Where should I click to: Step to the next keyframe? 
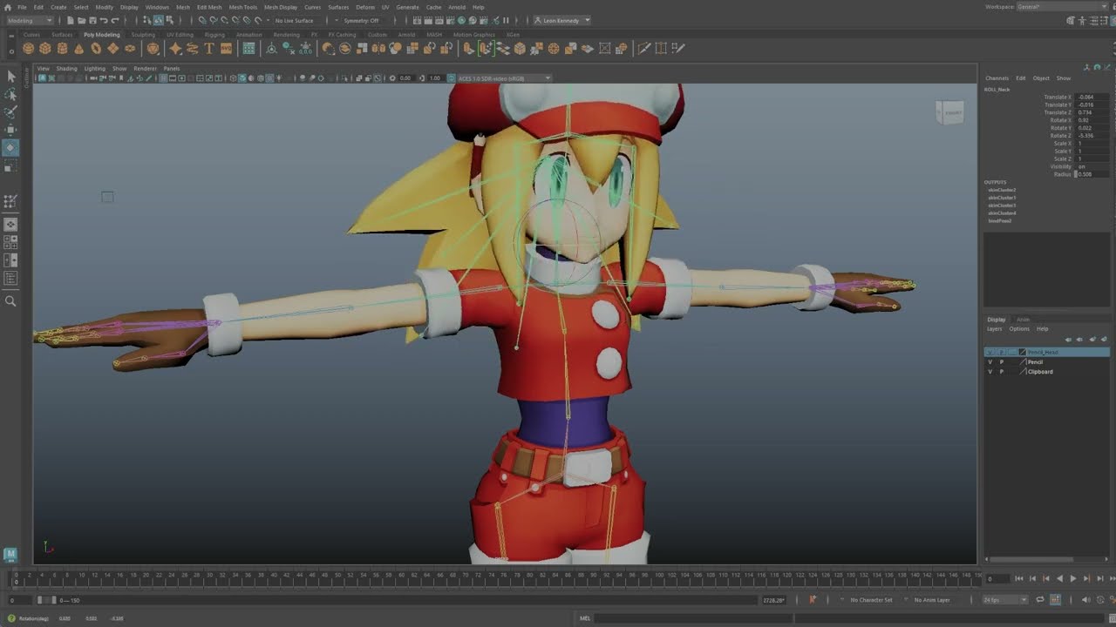pos(1086,578)
